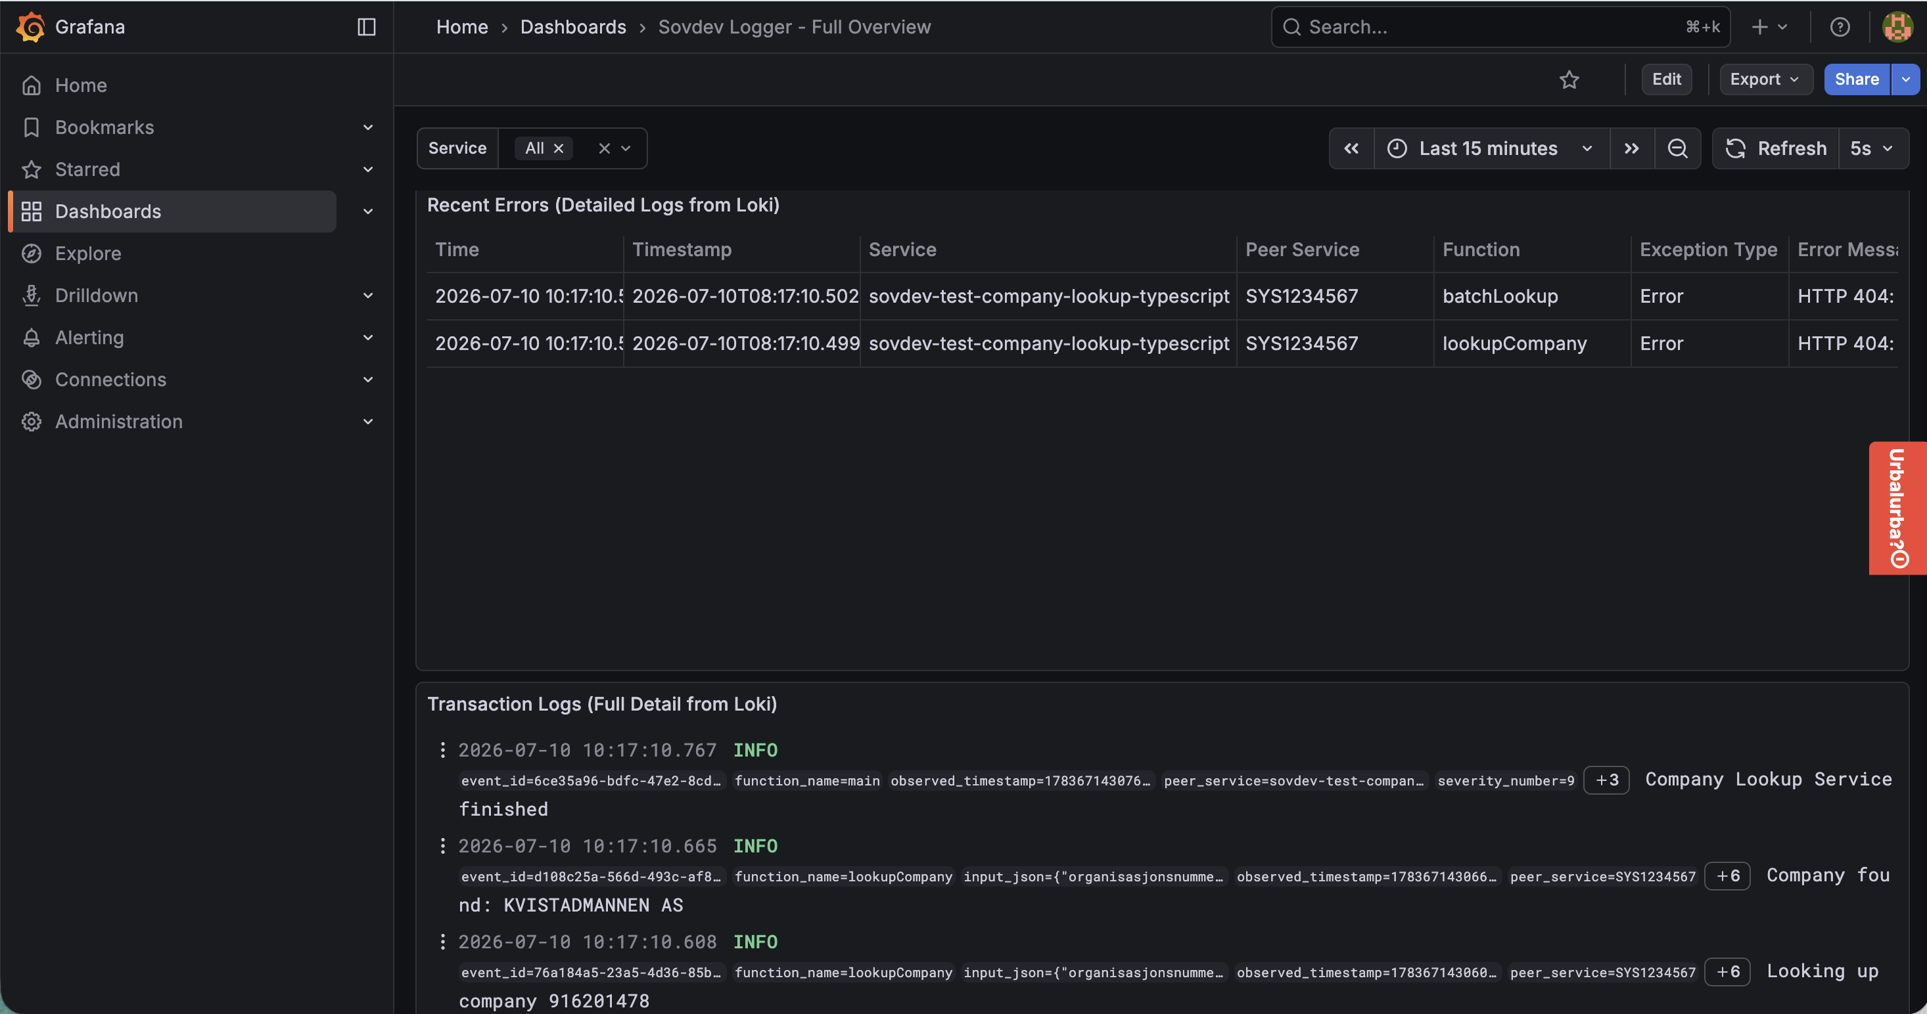
Task: Open Alerting in the sidebar
Action: [89, 338]
